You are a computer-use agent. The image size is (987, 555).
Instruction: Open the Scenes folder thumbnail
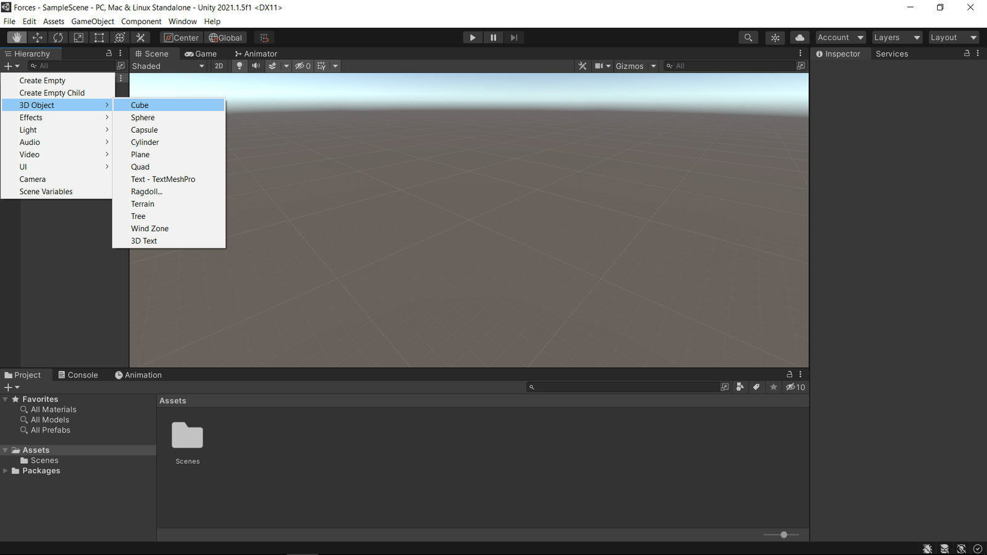point(187,436)
